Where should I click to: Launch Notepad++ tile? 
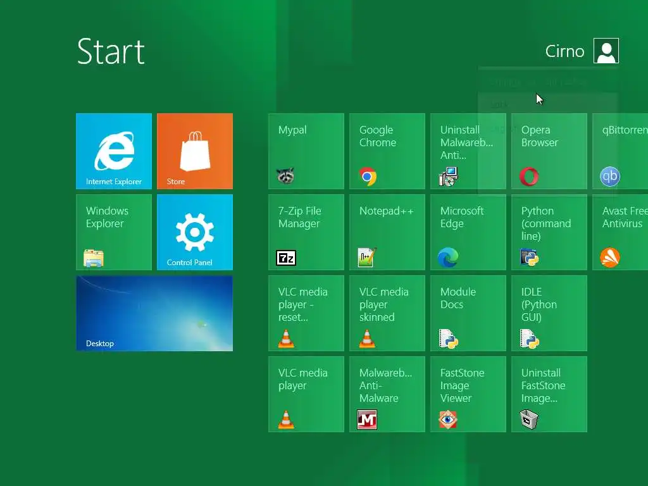(x=387, y=232)
